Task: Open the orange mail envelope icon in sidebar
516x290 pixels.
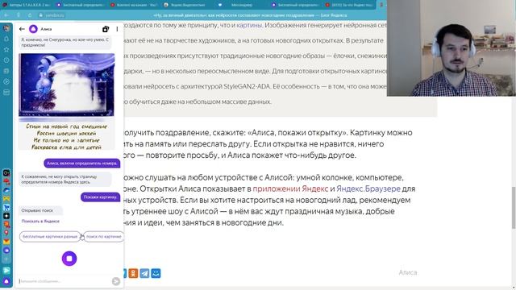Action: (x=6, y=242)
